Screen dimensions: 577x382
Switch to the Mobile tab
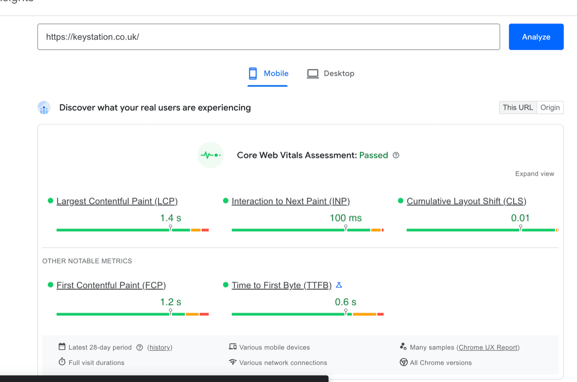(x=268, y=74)
